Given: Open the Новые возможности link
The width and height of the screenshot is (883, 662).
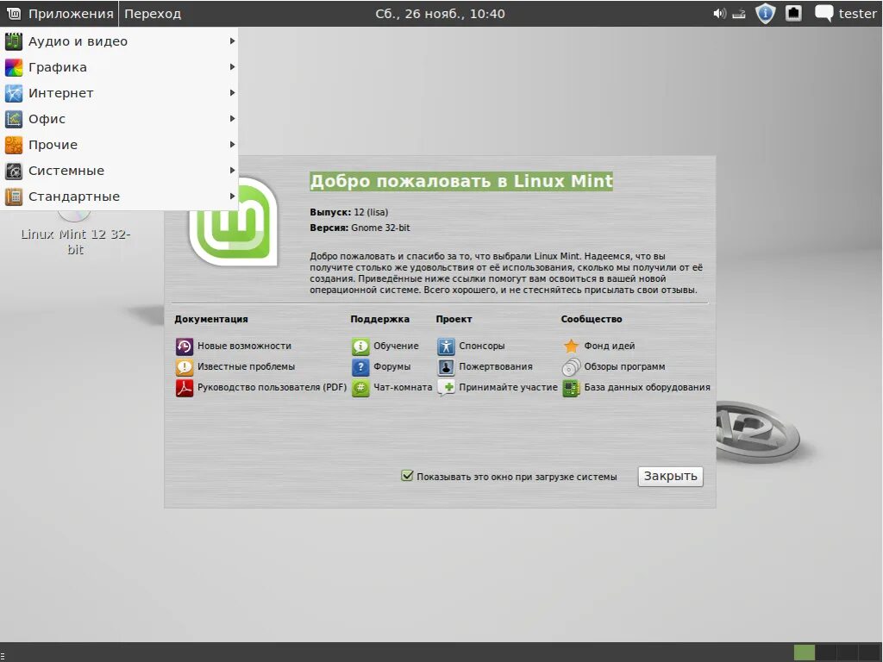Looking at the screenshot, I should click(244, 346).
